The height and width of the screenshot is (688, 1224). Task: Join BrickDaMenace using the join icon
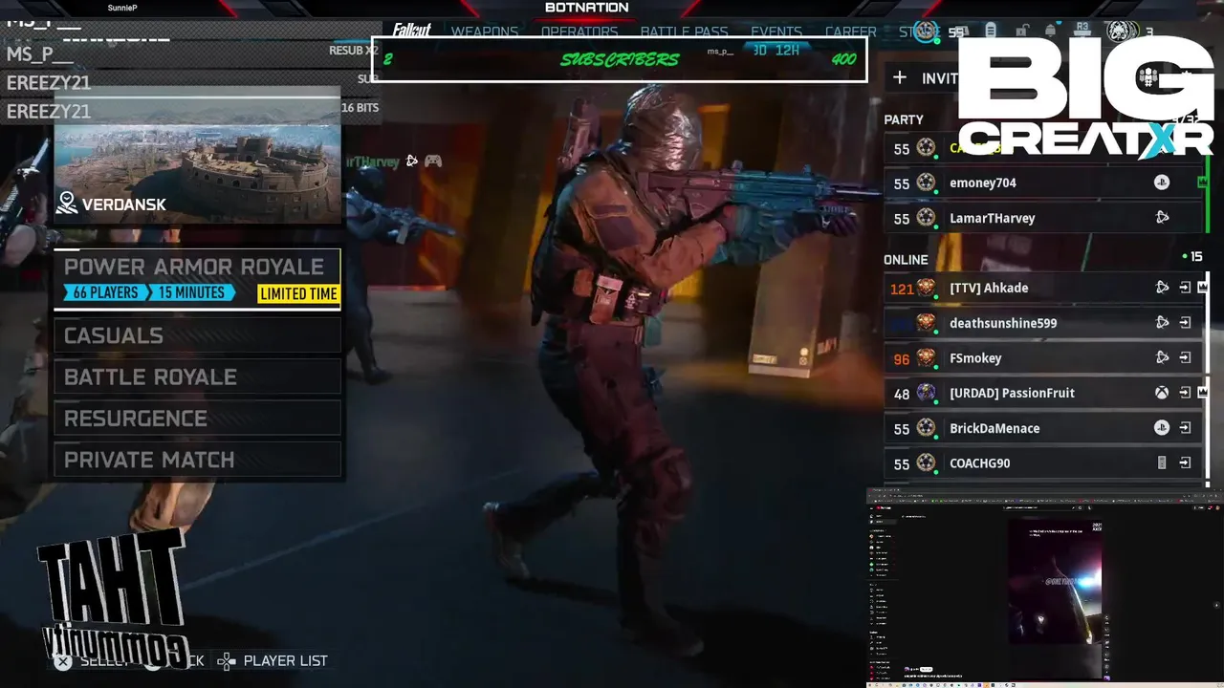click(1185, 428)
